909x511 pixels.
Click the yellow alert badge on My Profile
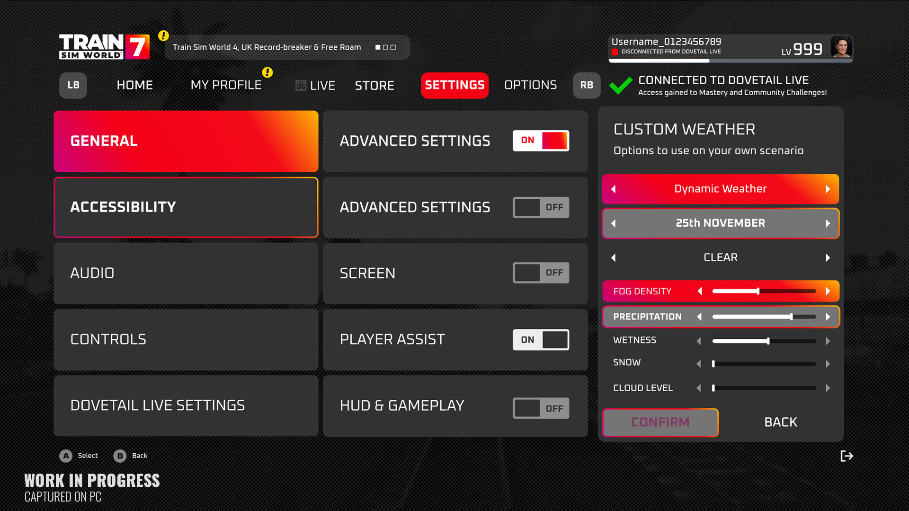[x=267, y=72]
